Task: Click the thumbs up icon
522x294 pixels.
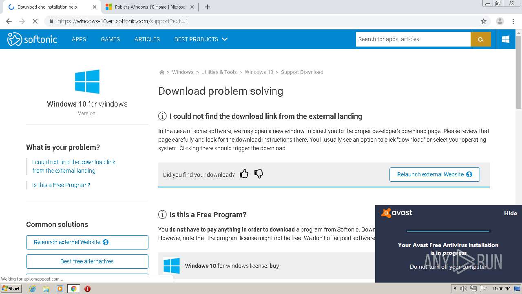Action: click(244, 174)
